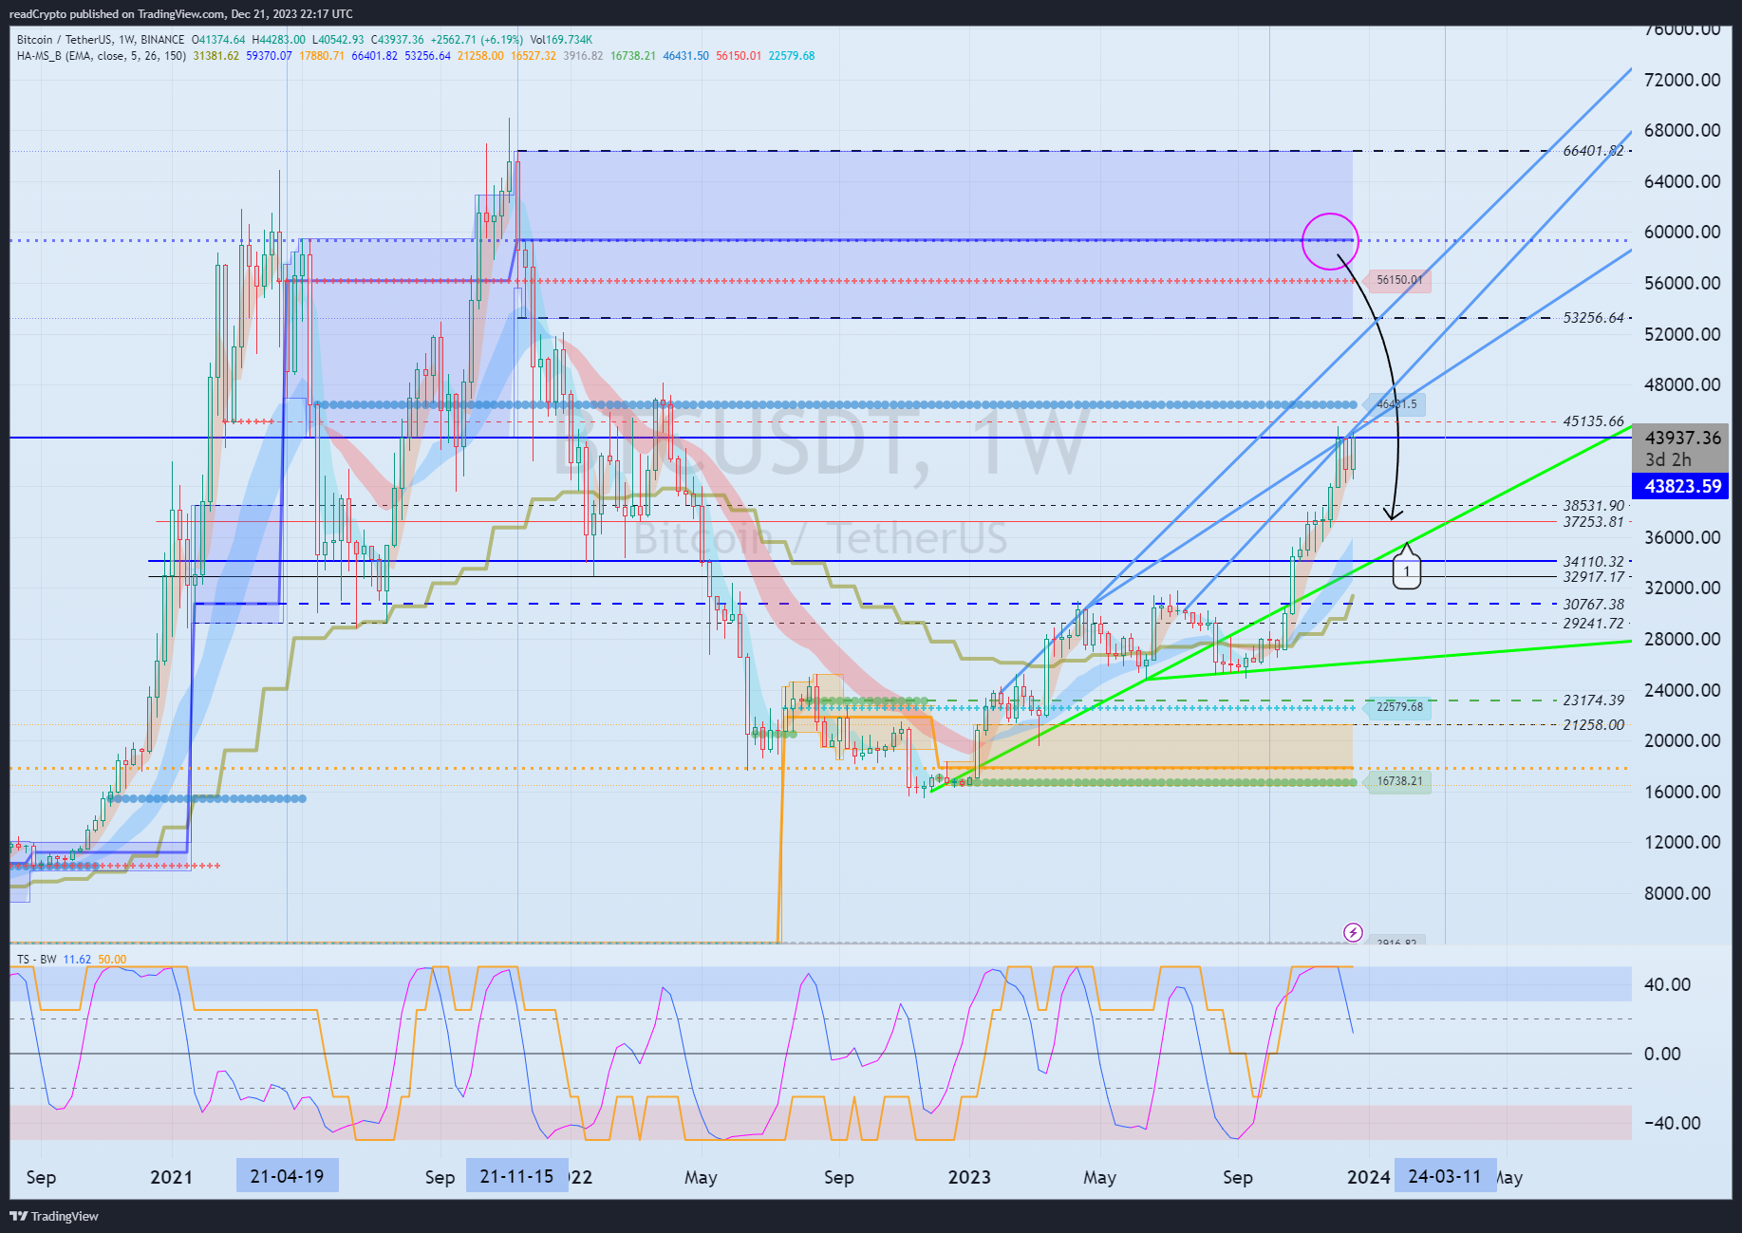The height and width of the screenshot is (1233, 1742).
Task: Click the first indicator value 31381.62
Action: [x=215, y=56]
